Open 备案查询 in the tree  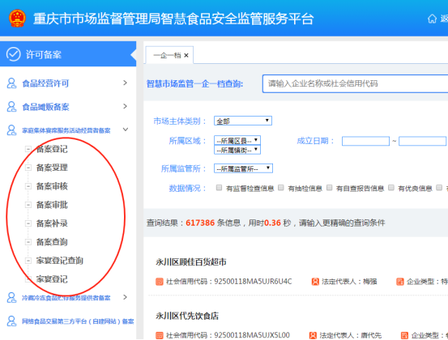[52, 242]
